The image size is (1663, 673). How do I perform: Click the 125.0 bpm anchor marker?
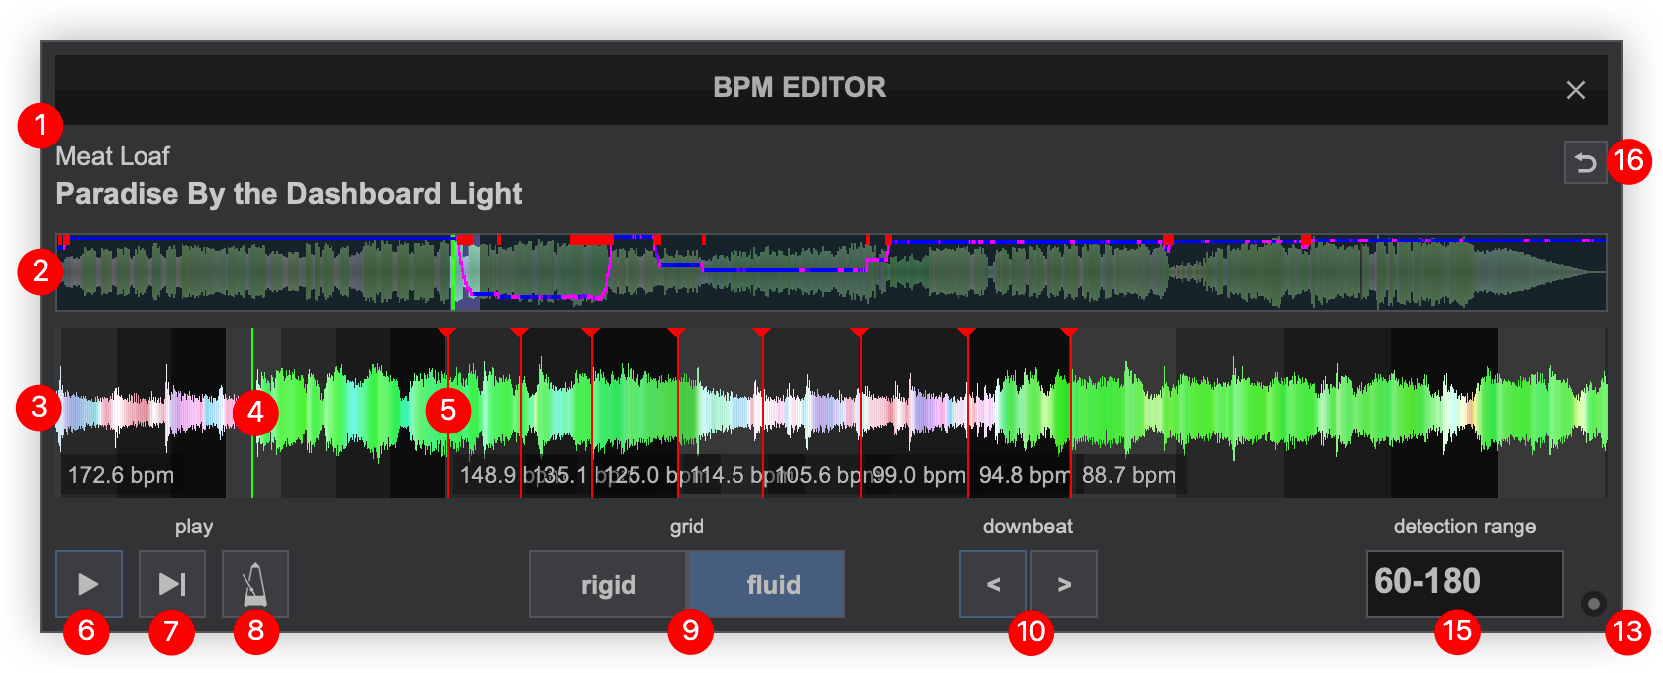[590, 334]
